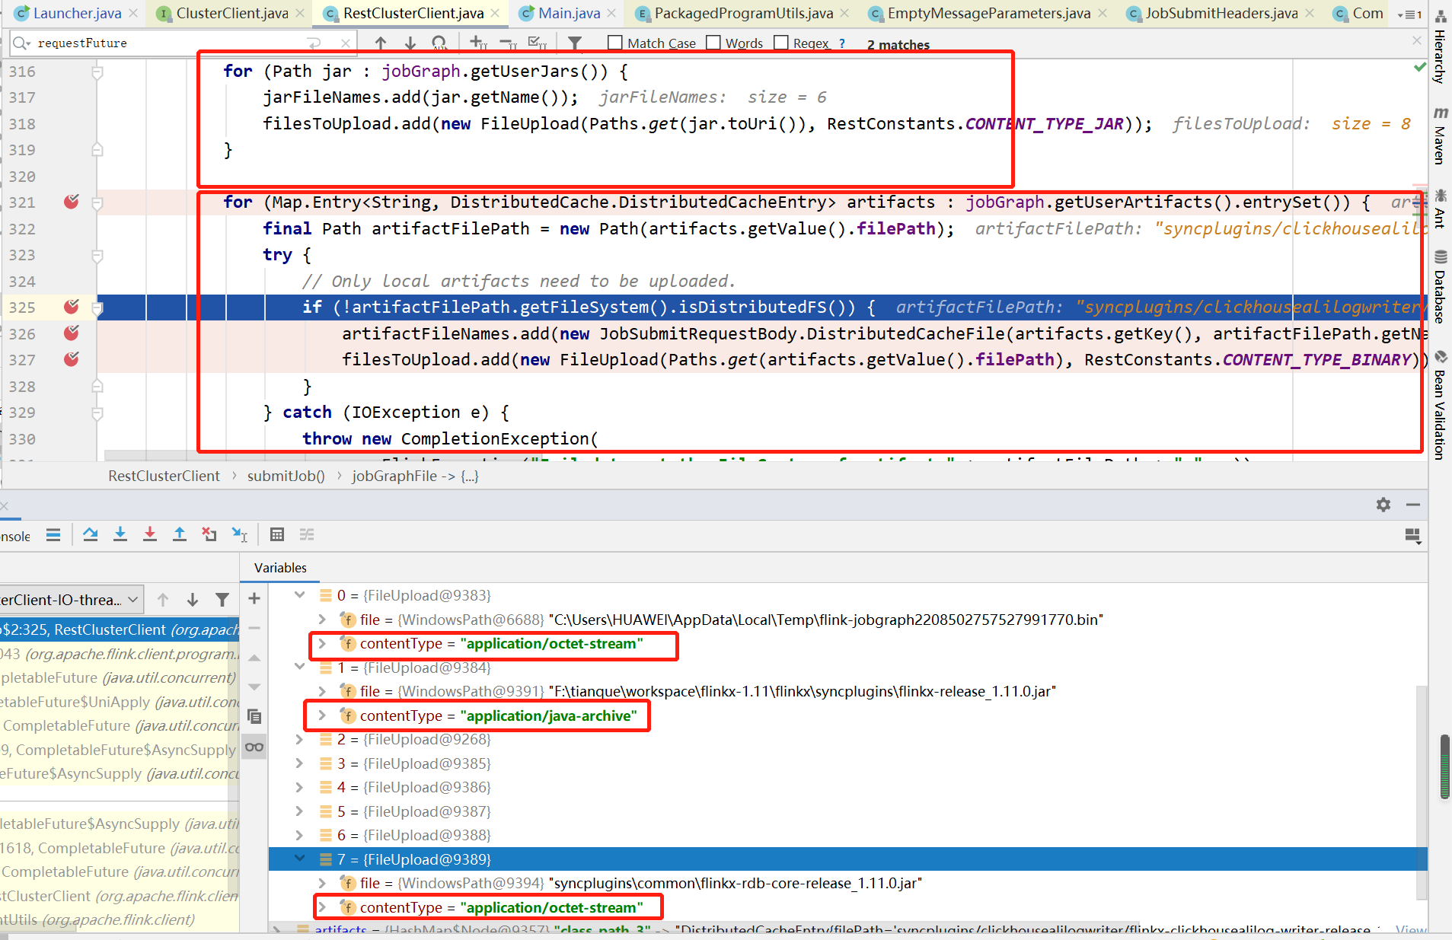This screenshot has height=940, width=1452.
Task: Open Evaluate Expression calculator icon
Action: tap(277, 534)
